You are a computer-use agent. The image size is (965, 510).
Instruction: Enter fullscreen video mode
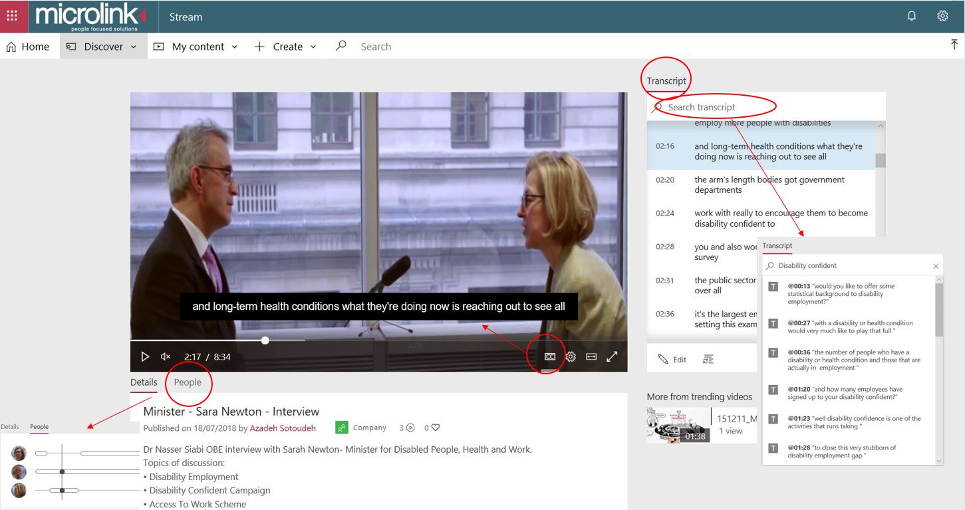612,357
